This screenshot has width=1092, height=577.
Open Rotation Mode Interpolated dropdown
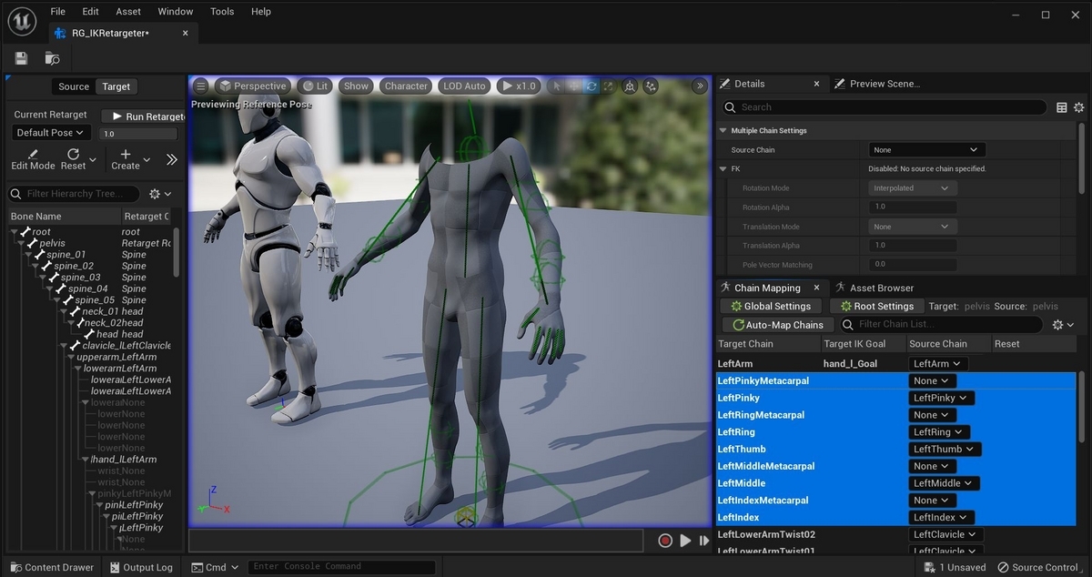[x=912, y=188]
